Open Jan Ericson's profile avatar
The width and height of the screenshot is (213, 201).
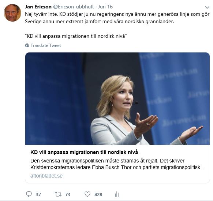coord(12,13)
